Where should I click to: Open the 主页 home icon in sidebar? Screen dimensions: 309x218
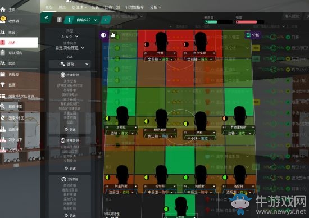(3, 9)
